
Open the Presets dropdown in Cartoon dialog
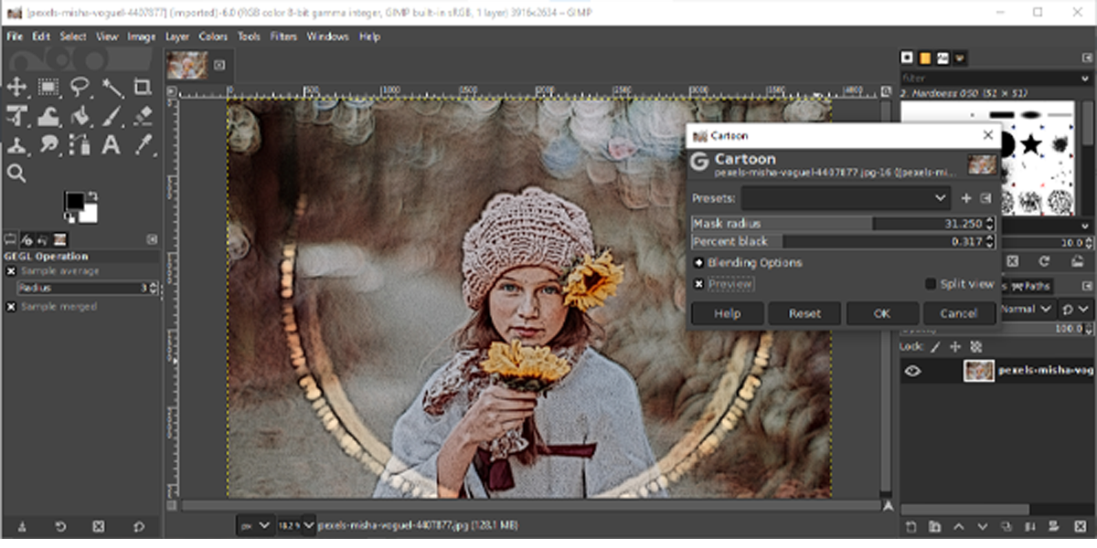pyautogui.click(x=847, y=197)
